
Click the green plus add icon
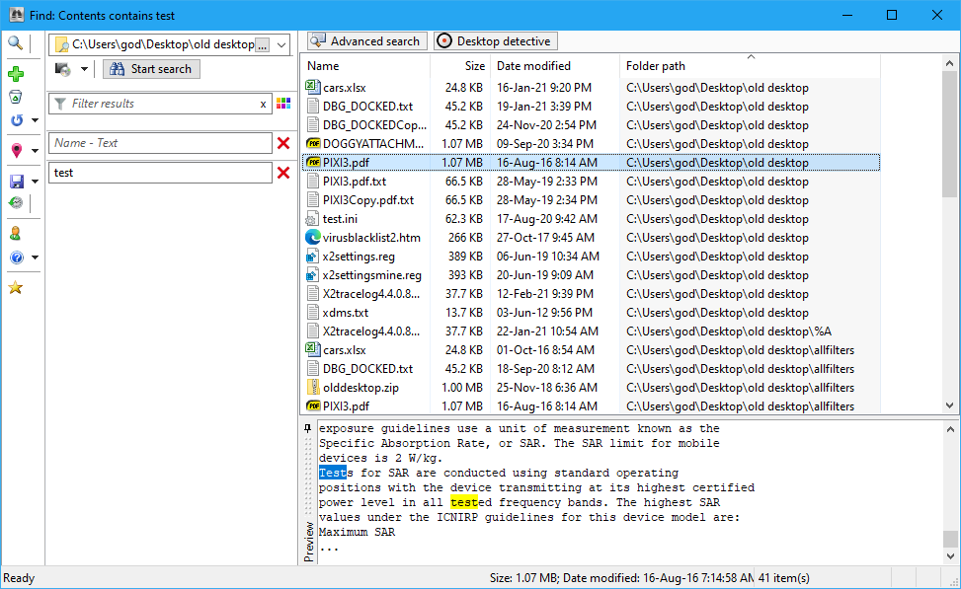coord(16,74)
